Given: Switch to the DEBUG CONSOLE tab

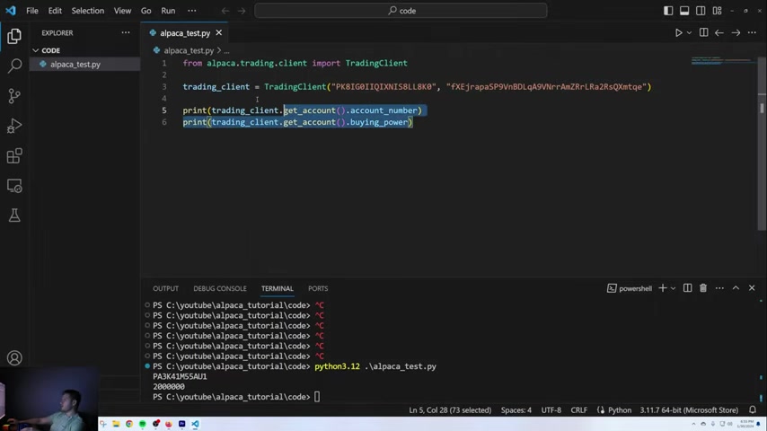Looking at the screenshot, I should (x=220, y=288).
